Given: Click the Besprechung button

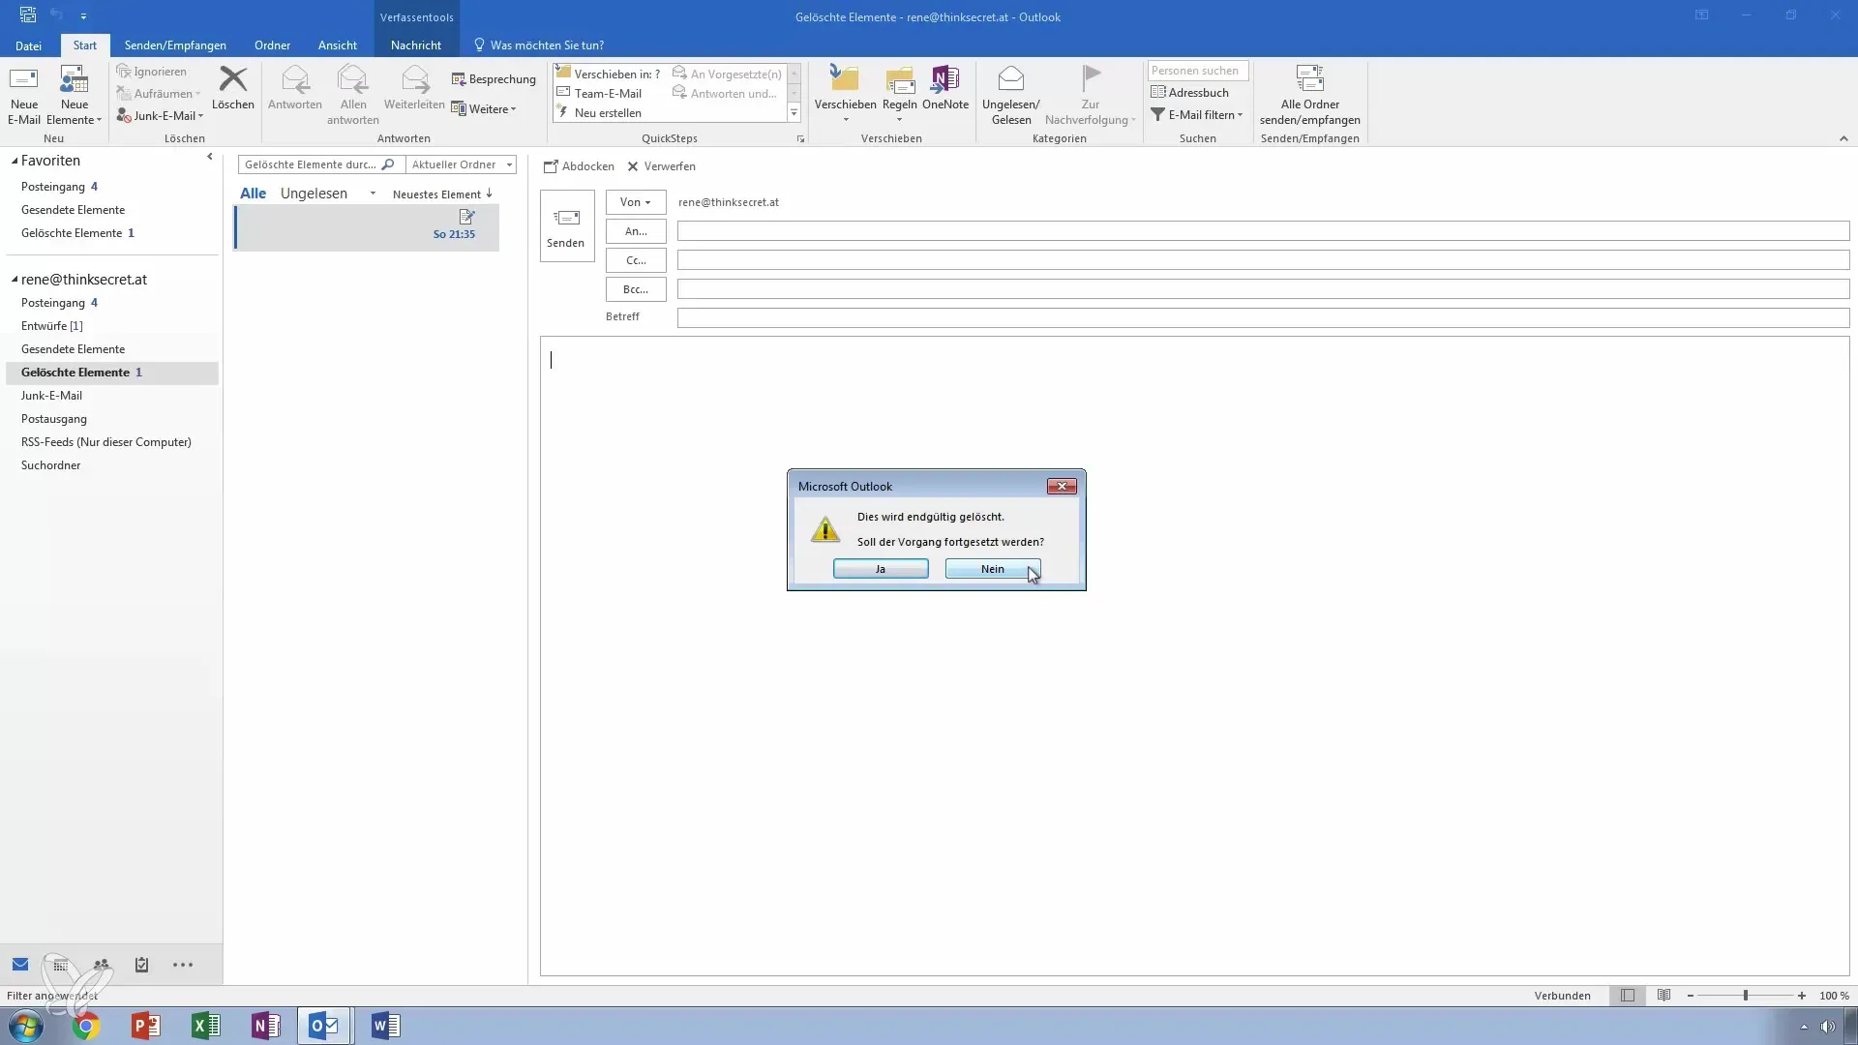Looking at the screenshot, I should 494,79.
